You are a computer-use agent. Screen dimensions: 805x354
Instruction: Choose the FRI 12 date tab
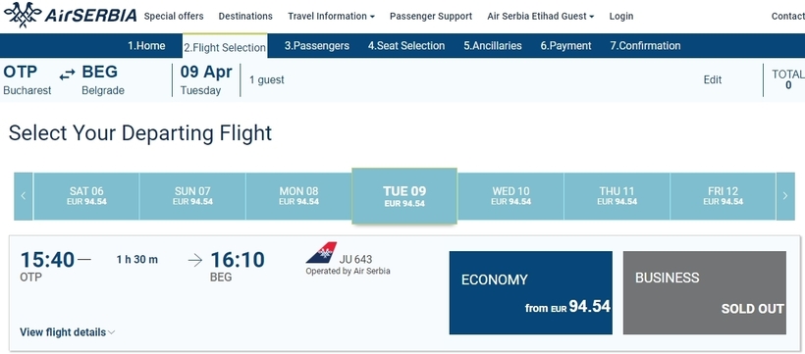pyautogui.click(x=723, y=196)
